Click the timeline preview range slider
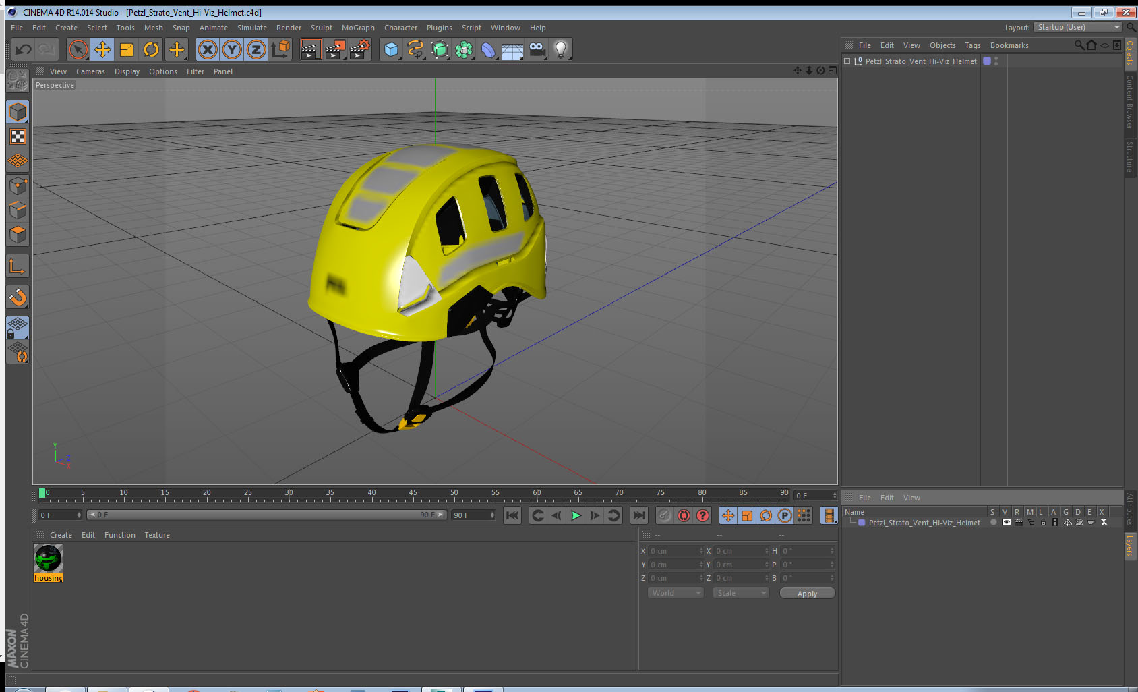1138x692 pixels. click(266, 515)
